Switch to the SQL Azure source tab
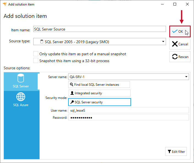 21,100
